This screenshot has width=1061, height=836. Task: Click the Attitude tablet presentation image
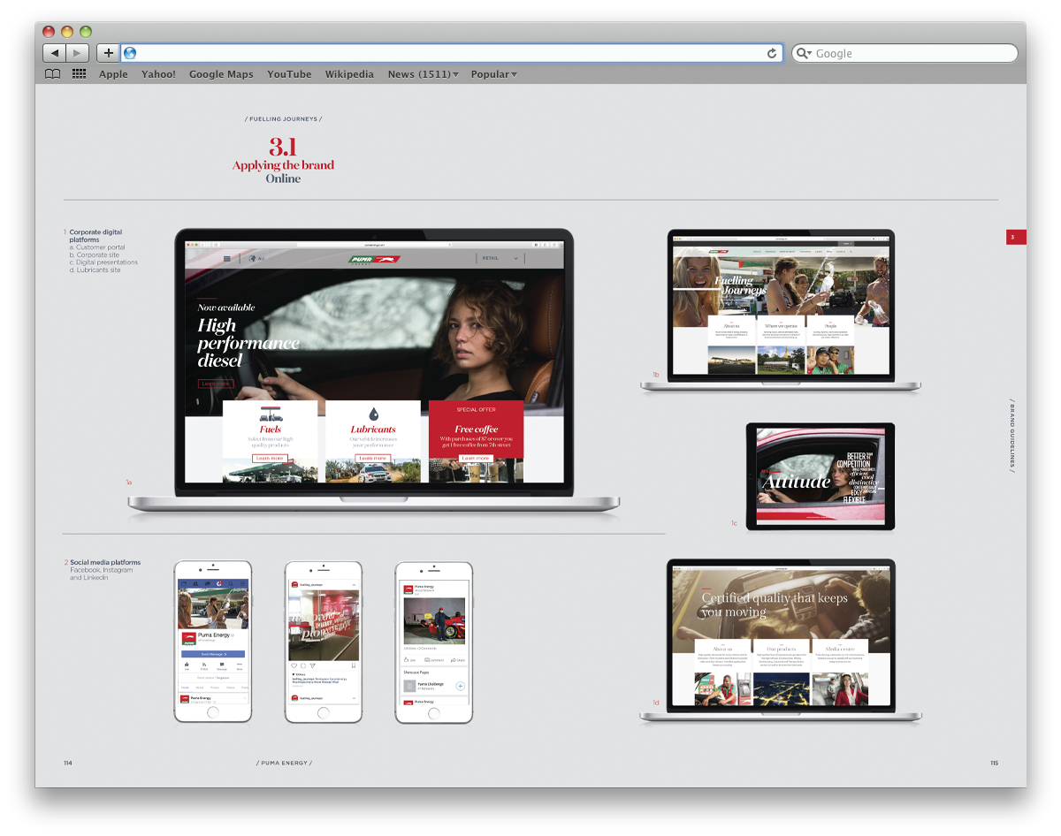[821, 477]
